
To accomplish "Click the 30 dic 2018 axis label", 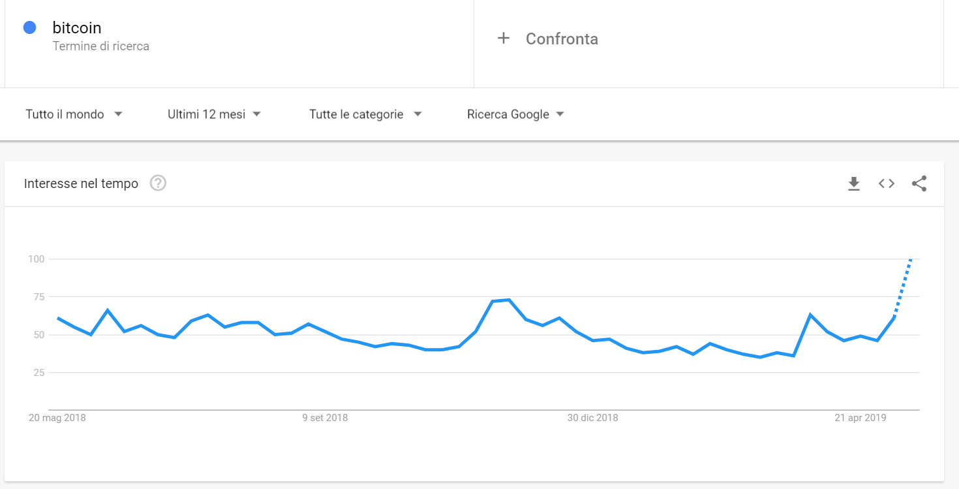I will point(592,418).
